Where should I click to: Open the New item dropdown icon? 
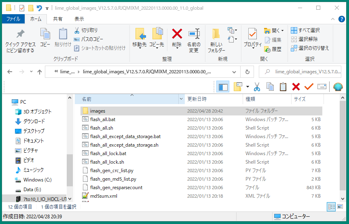tap(232, 30)
